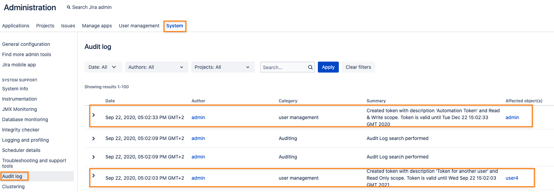Open the Manage apps tab
The height and width of the screenshot is (192, 554).
coord(97,26)
